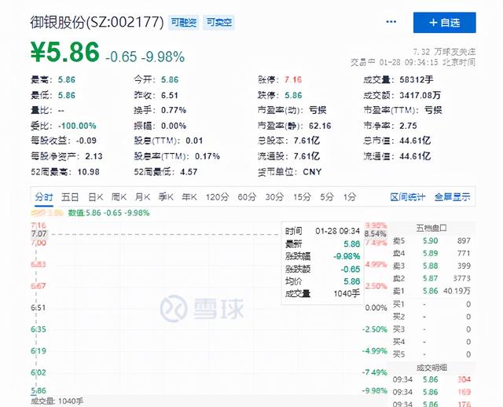
Task: Choose the 15分 chart interval
Action: [302, 197]
